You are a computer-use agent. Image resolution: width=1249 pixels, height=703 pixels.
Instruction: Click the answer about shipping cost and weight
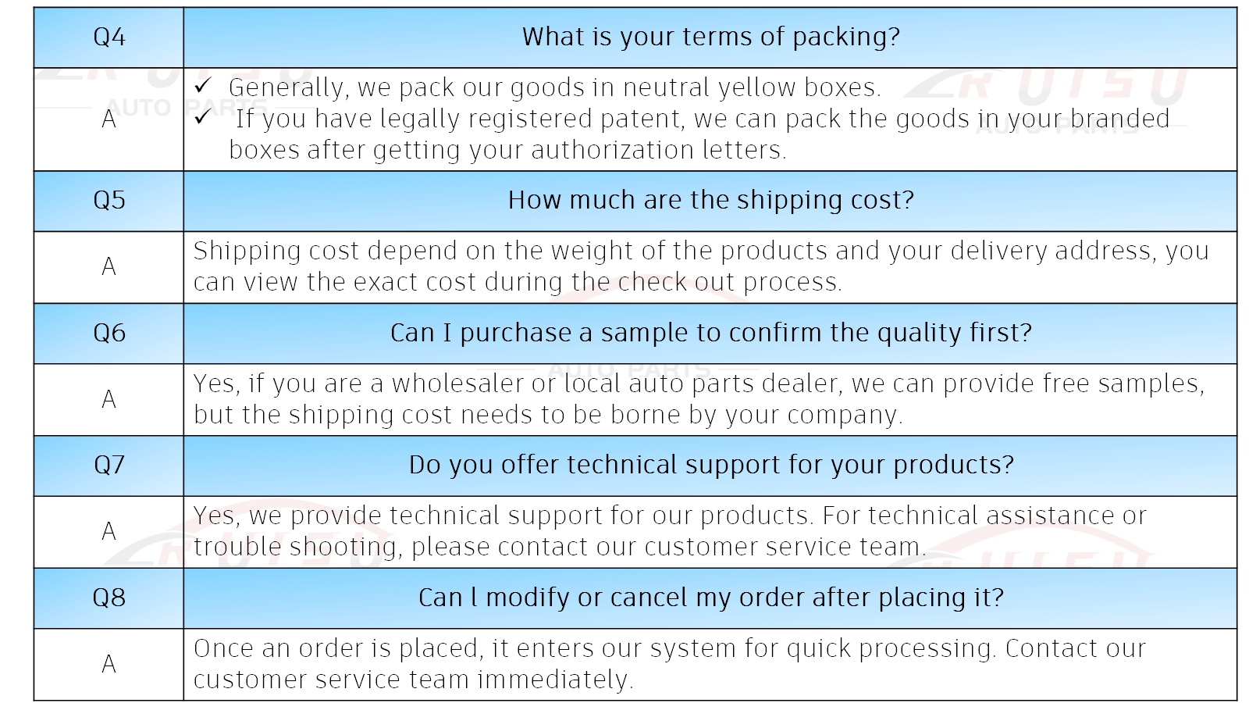tap(700, 266)
